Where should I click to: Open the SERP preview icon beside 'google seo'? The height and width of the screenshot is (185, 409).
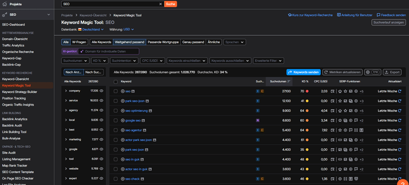(143, 120)
